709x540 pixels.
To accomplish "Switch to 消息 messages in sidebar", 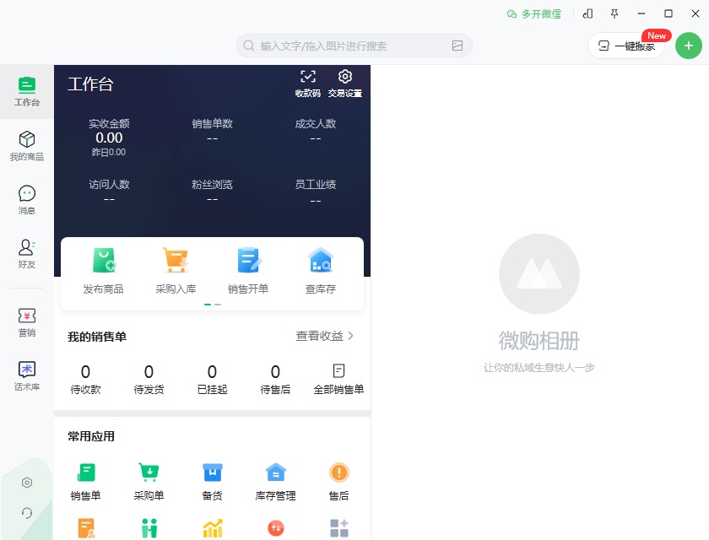I will (x=27, y=200).
